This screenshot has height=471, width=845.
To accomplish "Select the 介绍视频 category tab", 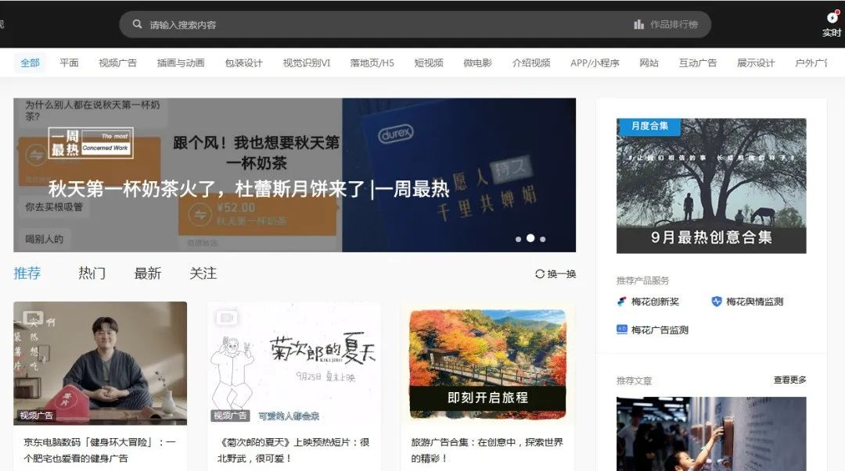I will point(531,63).
